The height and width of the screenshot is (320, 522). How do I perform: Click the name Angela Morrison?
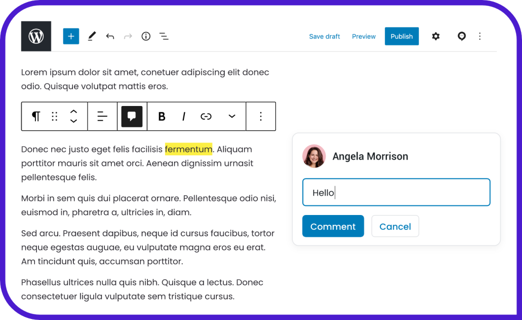[x=370, y=156]
